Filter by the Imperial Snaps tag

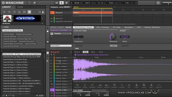31,44
